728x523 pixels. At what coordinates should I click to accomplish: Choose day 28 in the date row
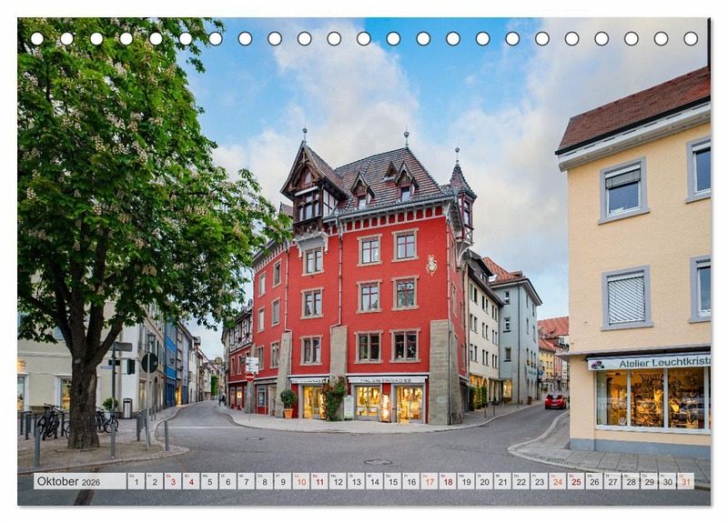pyautogui.click(x=631, y=481)
